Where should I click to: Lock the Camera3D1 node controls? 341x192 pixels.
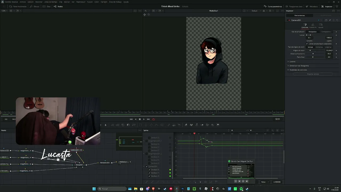click(334, 20)
